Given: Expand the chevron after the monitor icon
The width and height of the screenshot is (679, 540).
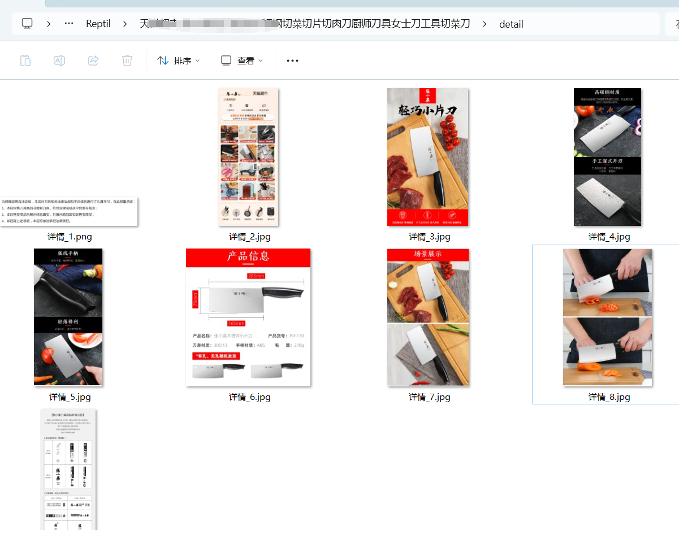Looking at the screenshot, I should pyautogui.click(x=49, y=24).
